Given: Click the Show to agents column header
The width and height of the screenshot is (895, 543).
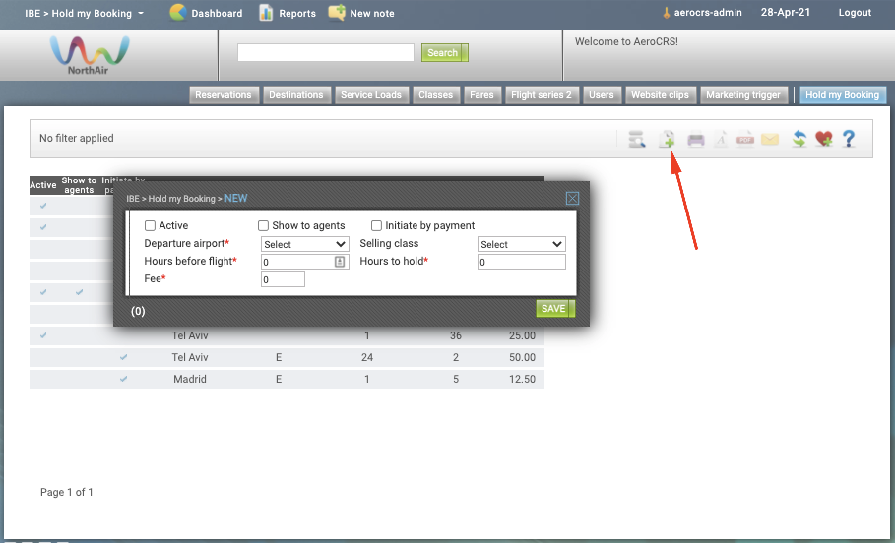Looking at the screenshot, I should click(79, 185).
